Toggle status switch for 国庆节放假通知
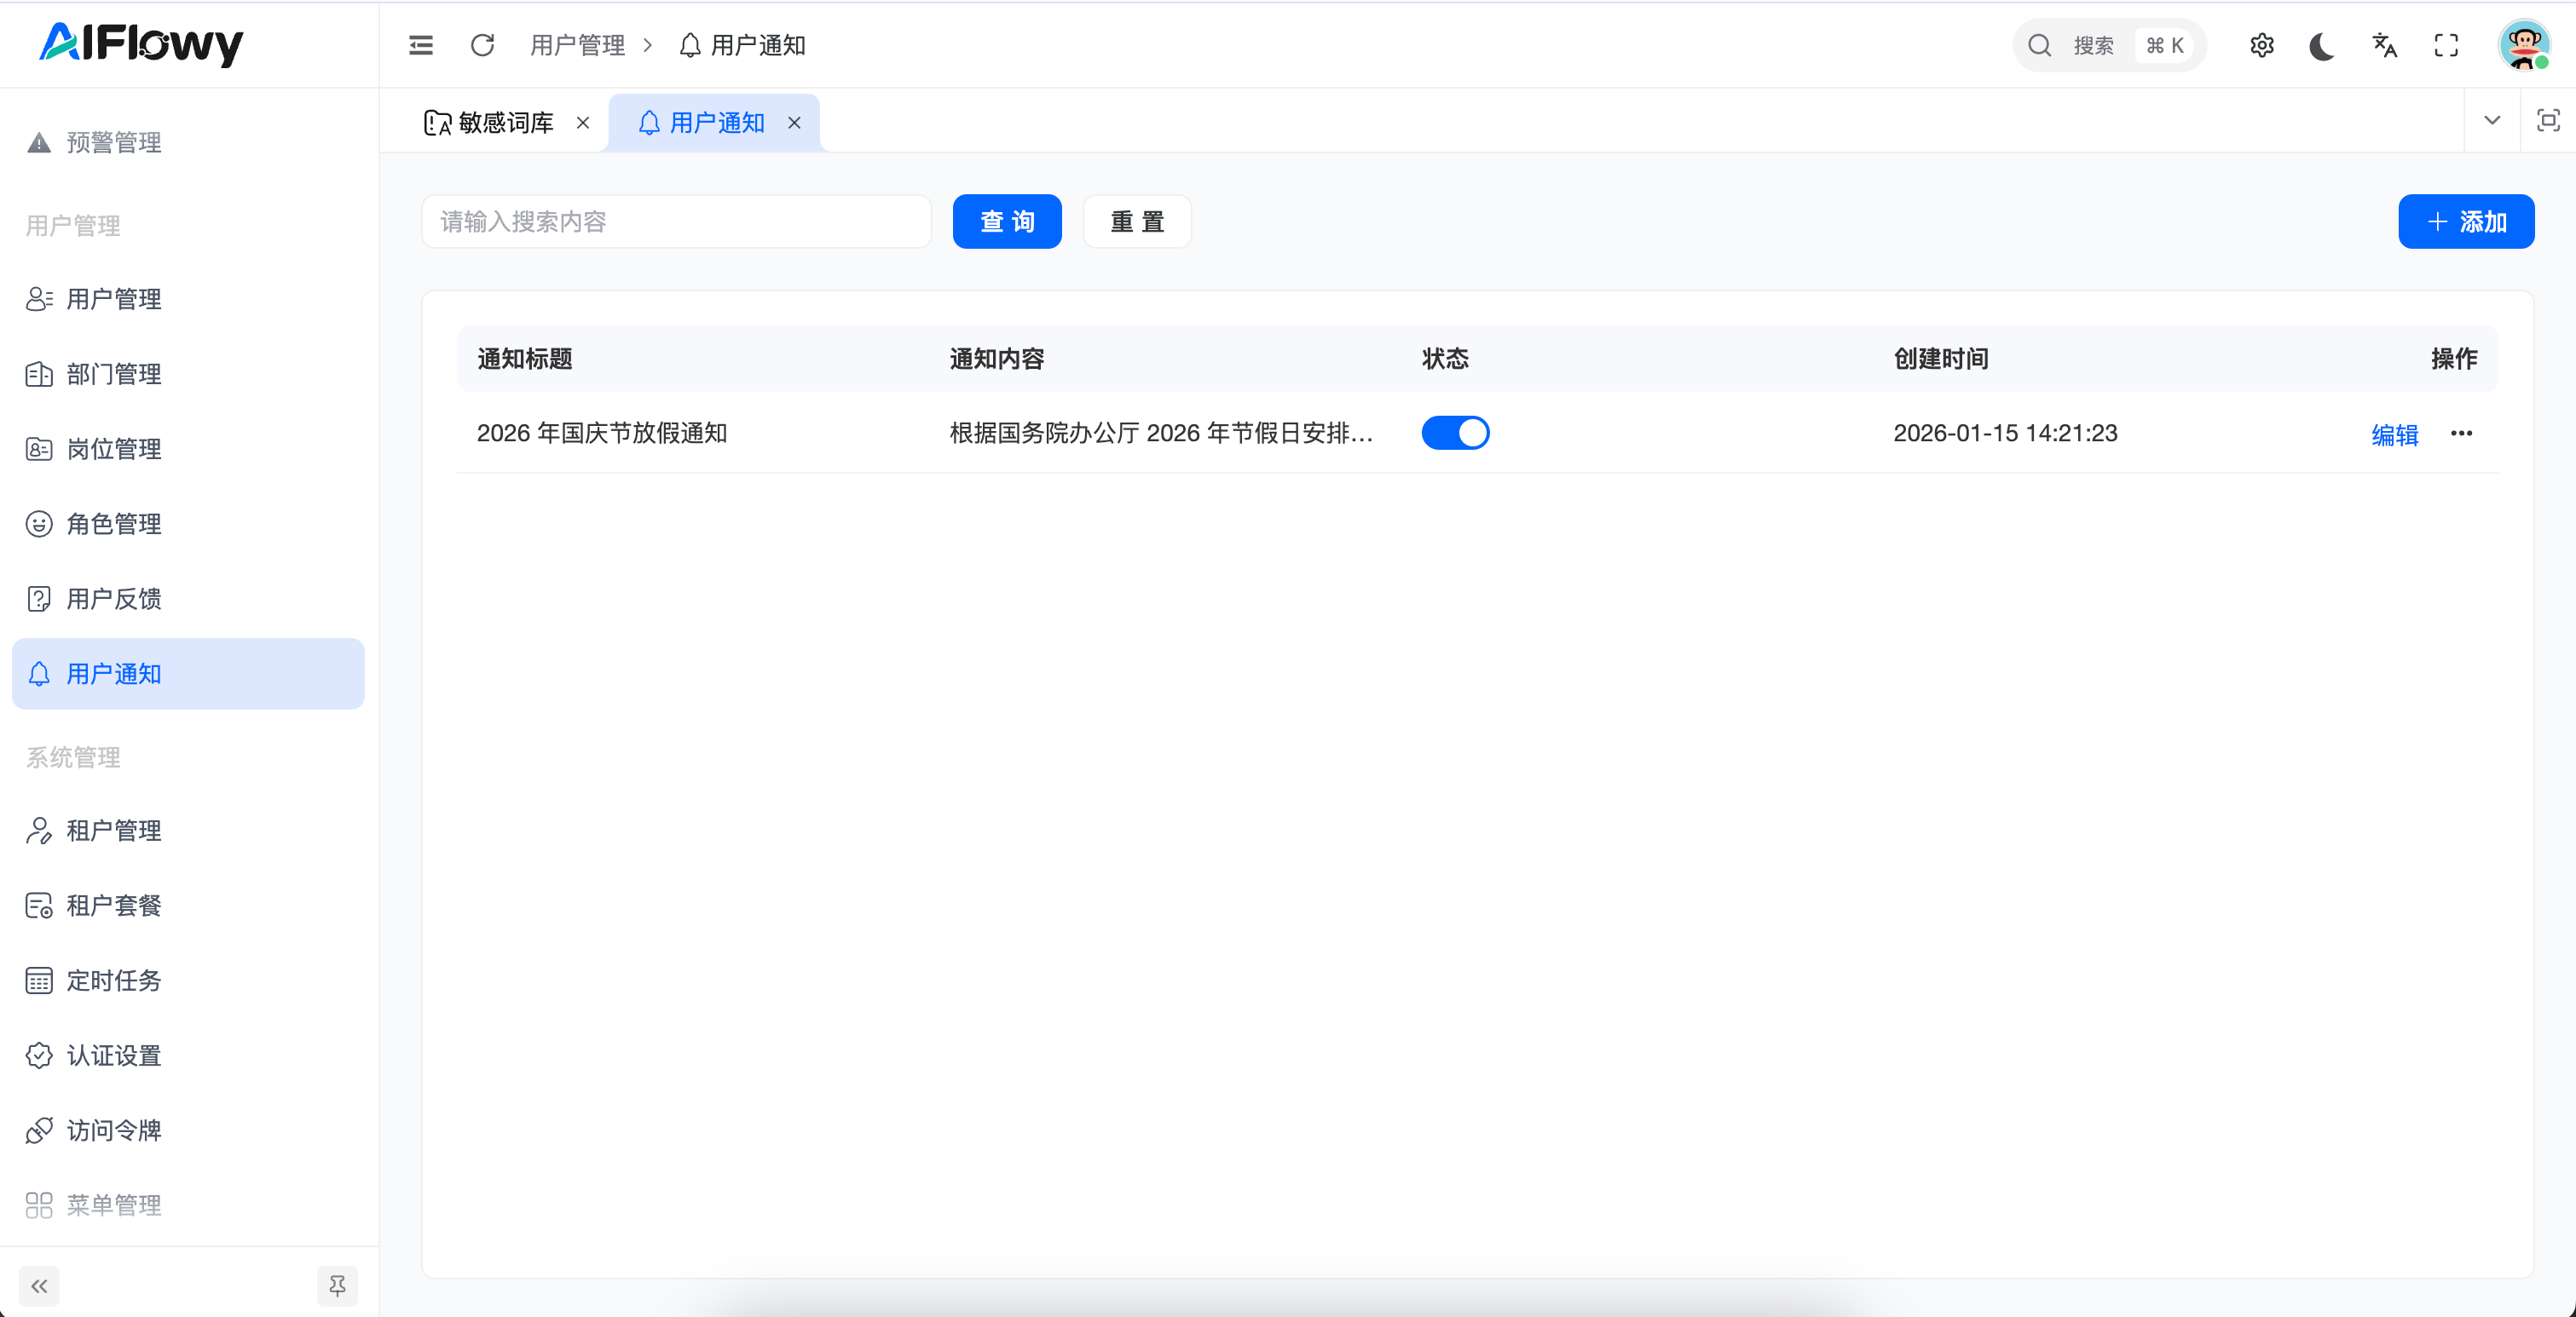Image resolution: width=2576 pixels, height=1317 pixels. click(x=1455, y=433)
